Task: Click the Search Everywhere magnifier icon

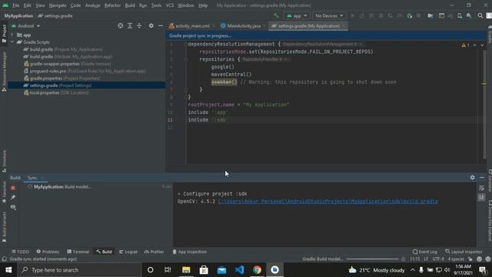Action: pos(480,15)
